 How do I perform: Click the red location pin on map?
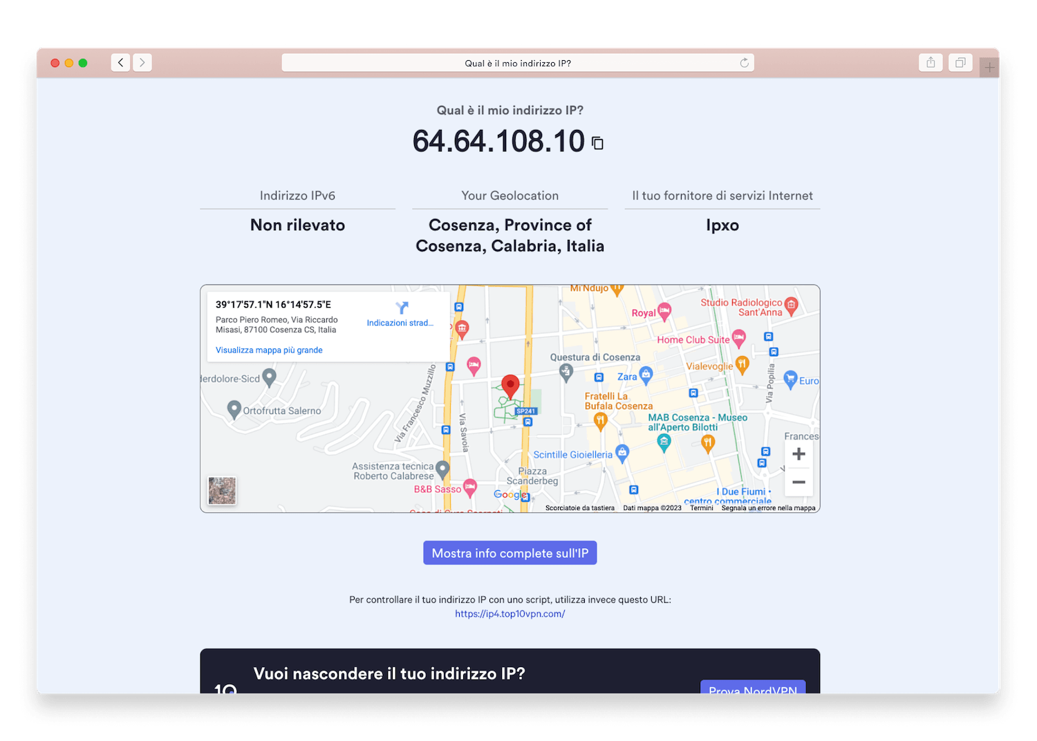coord(510,387)
